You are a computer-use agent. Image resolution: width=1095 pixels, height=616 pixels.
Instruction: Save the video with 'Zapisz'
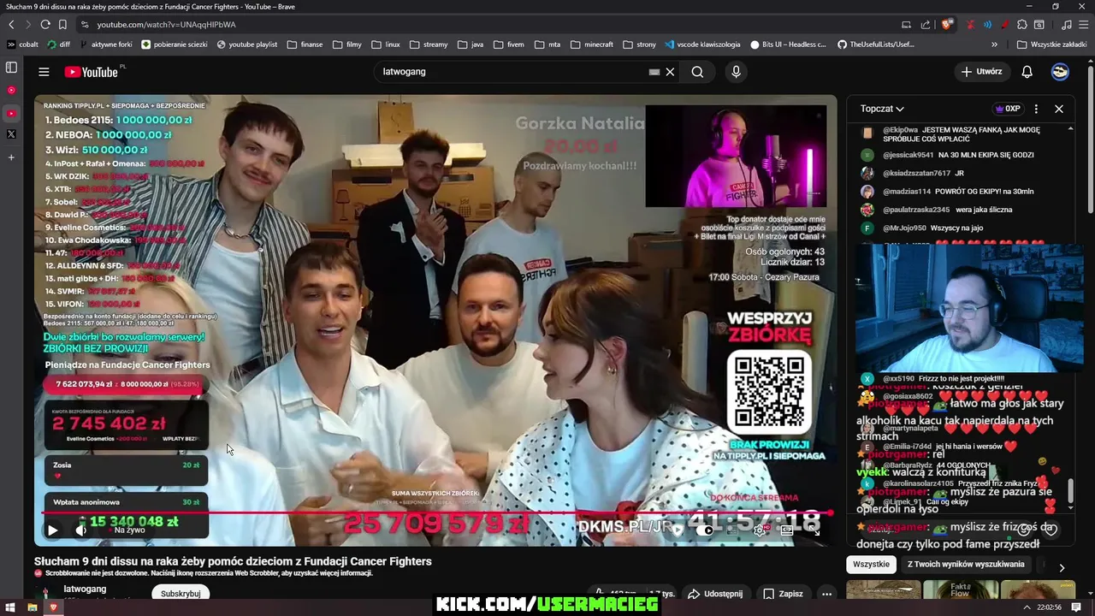pyautogui.click(x=783, y=593)
